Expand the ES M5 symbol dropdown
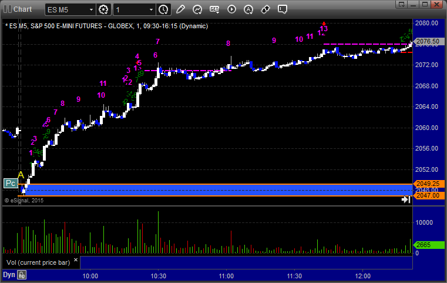Image resolution: width=447 pixels, height=283 pixels. click(x=90, y=9)
